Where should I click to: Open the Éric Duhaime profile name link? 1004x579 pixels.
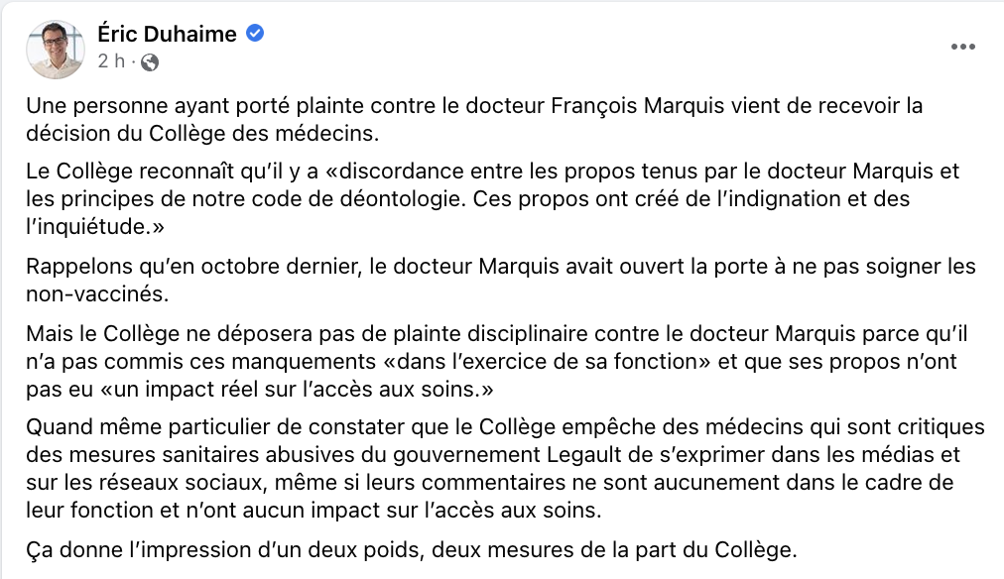click(x=167, y=34)
